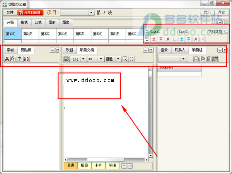
Task: Collapse the document panel with minus button
Action: pos(146,50)
